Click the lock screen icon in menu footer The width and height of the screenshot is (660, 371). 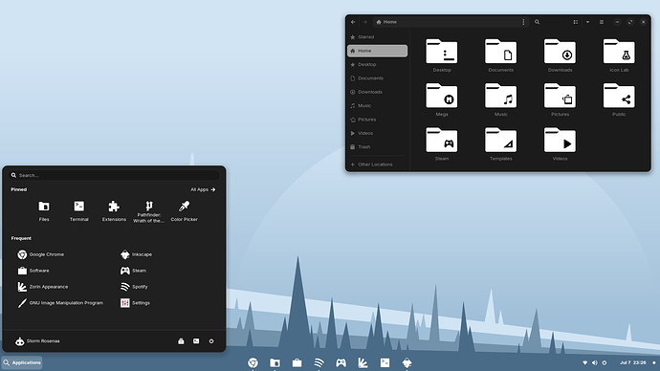pos(181,341)
